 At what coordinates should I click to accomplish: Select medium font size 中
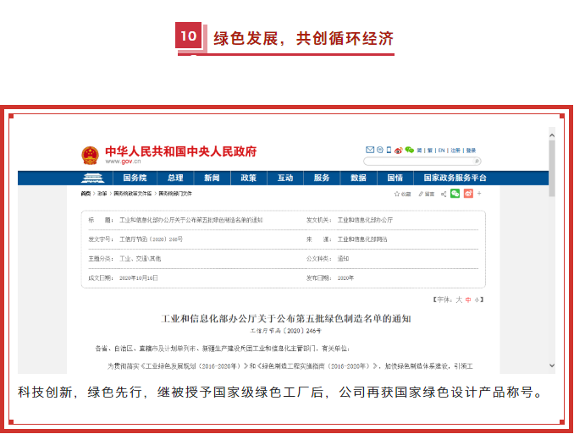[x=468, y=299]
